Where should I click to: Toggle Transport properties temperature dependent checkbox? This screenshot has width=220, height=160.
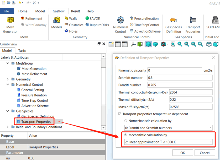120,114
